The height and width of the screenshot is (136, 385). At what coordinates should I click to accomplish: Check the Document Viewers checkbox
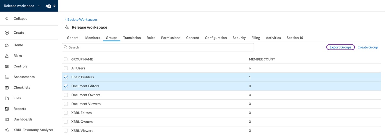coord(66,104)
